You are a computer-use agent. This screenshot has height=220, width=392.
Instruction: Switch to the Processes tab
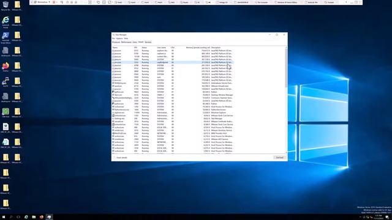tap(116, 42)
